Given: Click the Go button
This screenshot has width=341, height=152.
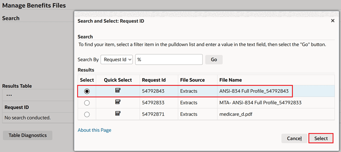Looking at the screenshot, I should pyautogui.click(x=214, y=60).
